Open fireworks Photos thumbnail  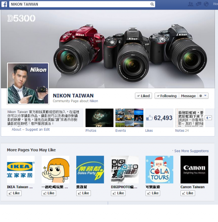pos(99,118)
